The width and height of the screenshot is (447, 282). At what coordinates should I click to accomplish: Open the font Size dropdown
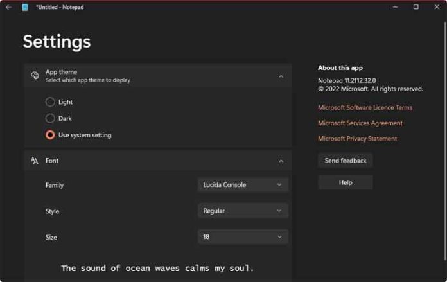click(x=243, y=237)
